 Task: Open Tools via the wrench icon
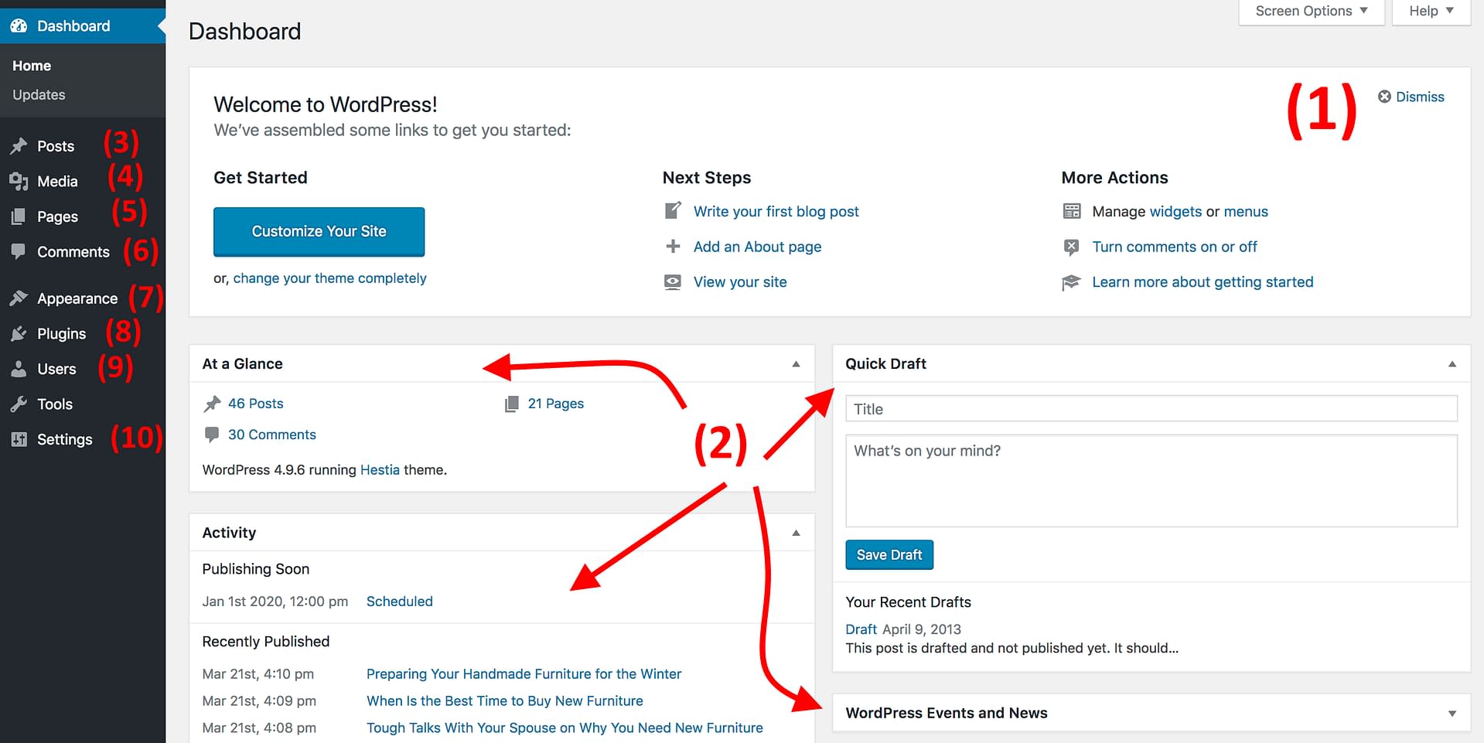pos(19,404)
